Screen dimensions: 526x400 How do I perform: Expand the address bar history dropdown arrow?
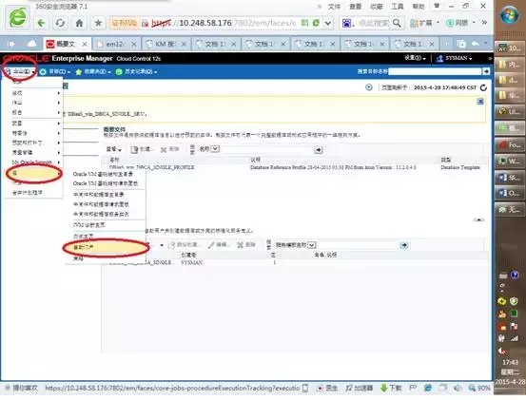point(328,23)
